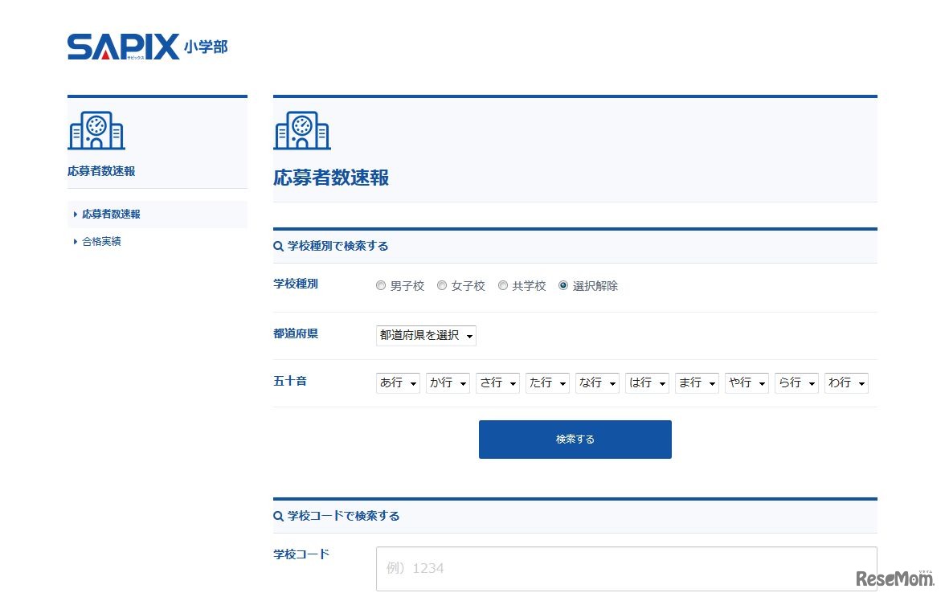Open the 都道府県を選択 dropdown
This screenshot has width=945, height=597.
tap(426, 335)
